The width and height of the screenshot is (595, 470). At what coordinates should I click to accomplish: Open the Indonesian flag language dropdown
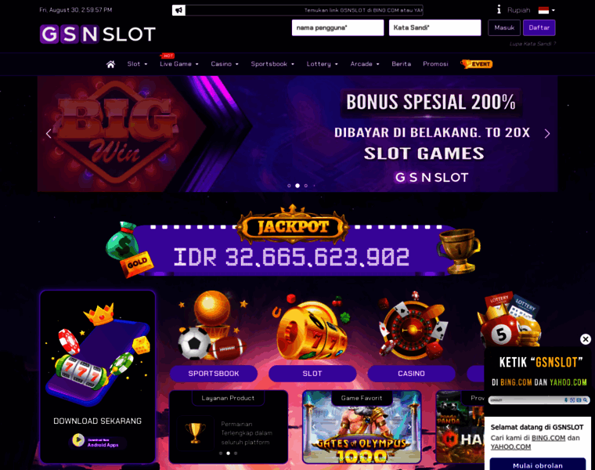click(546, 10)
